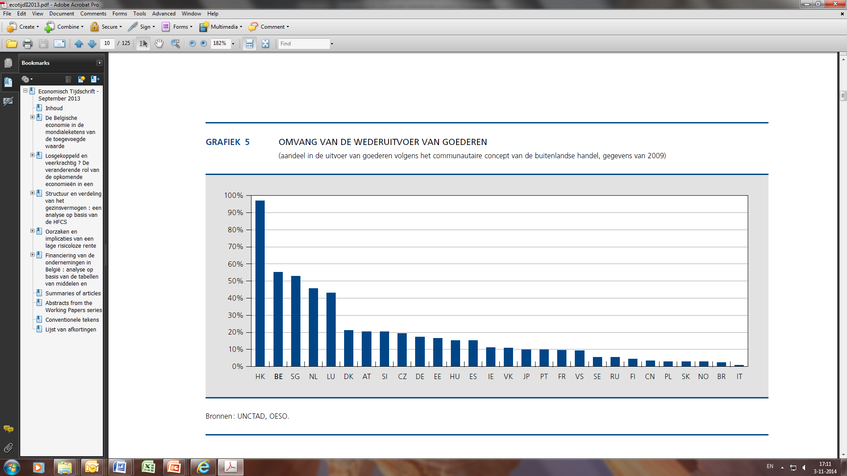This screenshot has width=847, height=476.
Task: Click the zoom in plus button
Action: 203,44
